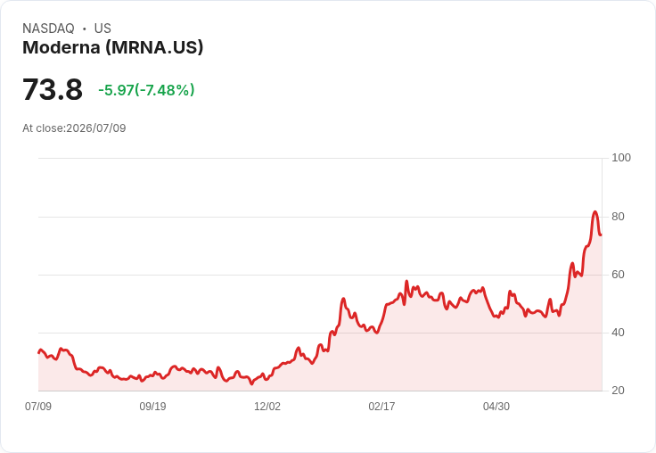Click the separator dot between NASDAQ and US
This screenshot has height=453, width=656.
coord(85,29)
